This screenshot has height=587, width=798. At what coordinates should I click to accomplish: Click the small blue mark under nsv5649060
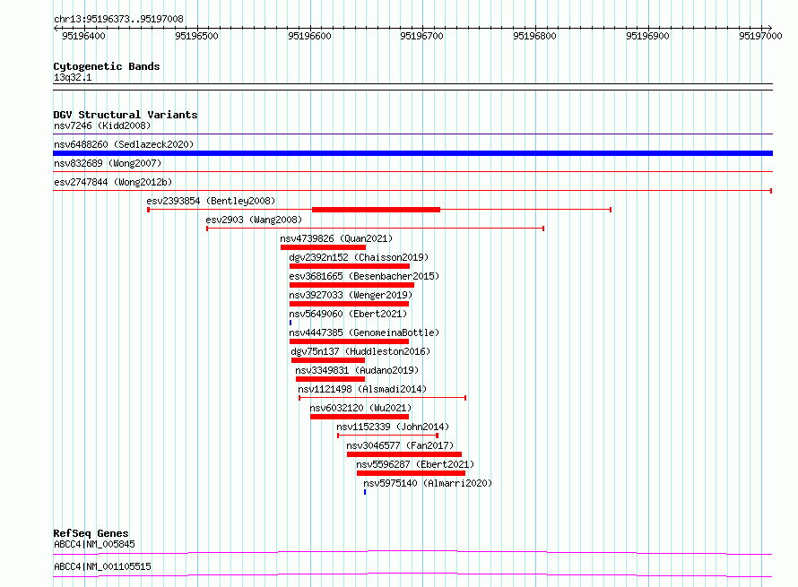[291, 323]
